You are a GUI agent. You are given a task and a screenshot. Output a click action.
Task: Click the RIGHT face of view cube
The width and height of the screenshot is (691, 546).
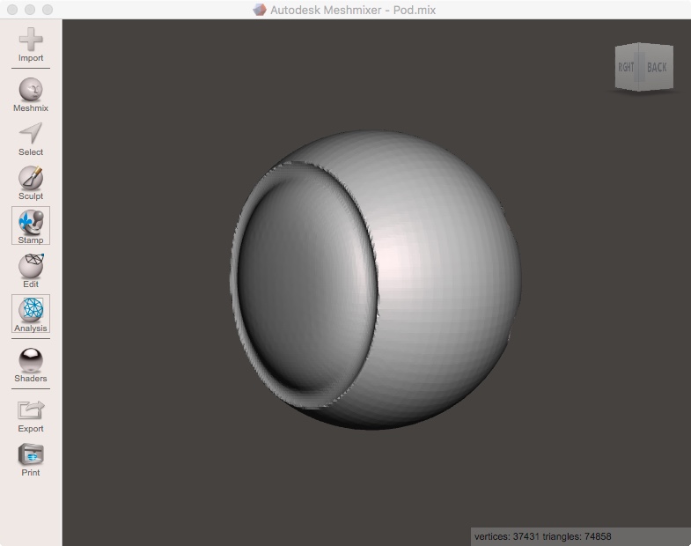(x=627, y=67)
